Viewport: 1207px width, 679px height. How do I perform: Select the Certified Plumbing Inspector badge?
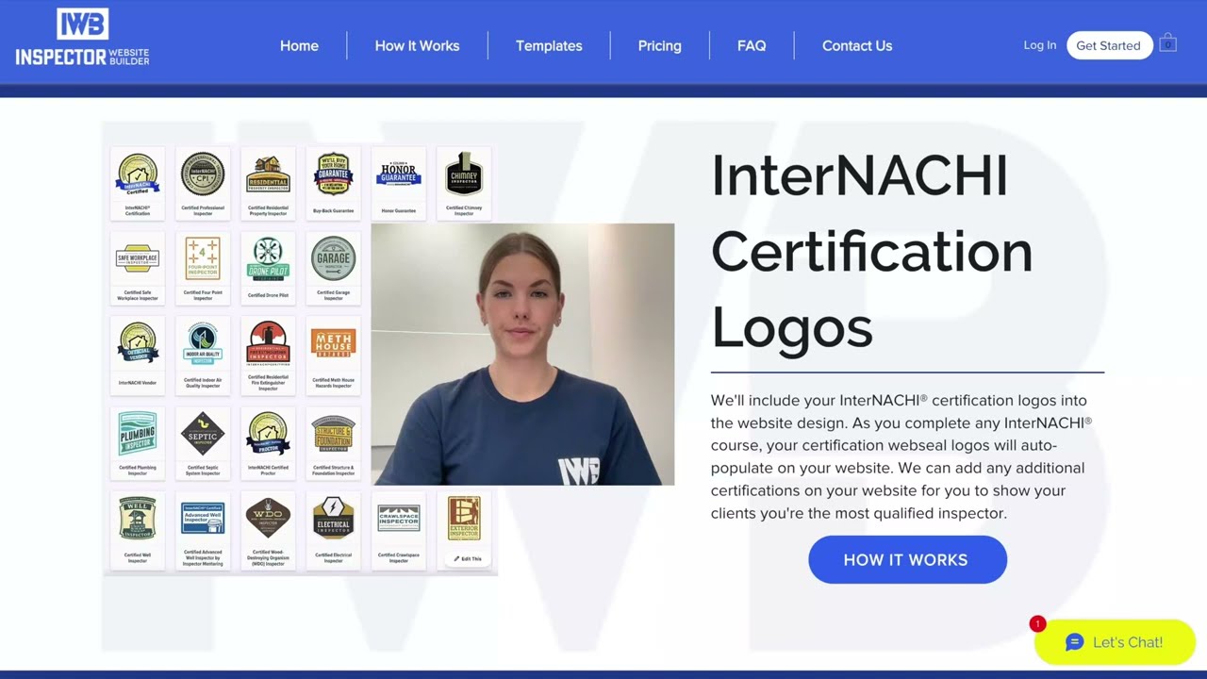[138, 443]
